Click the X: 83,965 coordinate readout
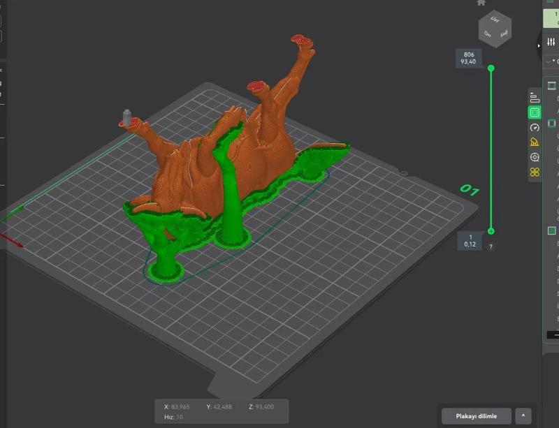The height and width of the screenshot is (428, 559). pos(177,406)
